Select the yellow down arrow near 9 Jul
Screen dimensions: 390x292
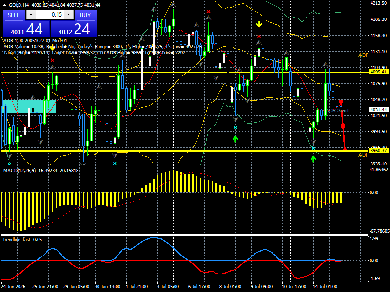pyautogui.click(x=259, y=24)
